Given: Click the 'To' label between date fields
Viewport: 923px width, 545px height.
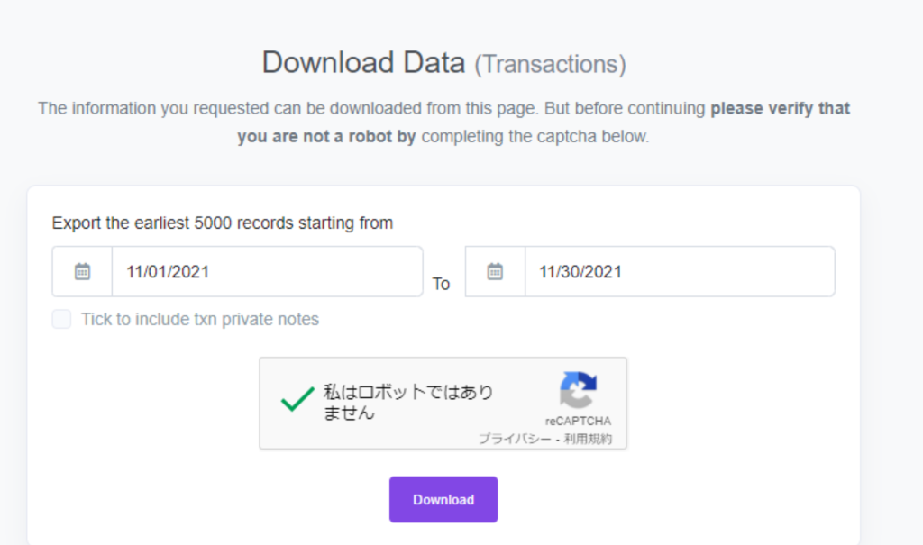Looking at the screenshot, I should point(442,285).
